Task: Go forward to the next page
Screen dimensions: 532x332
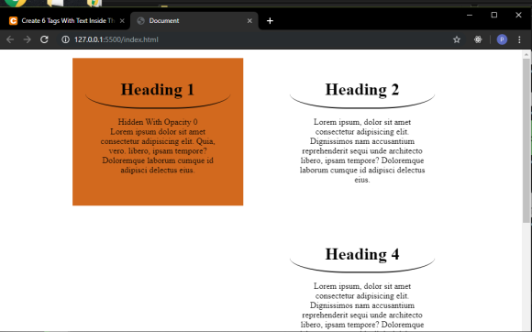Action: [x=28, y=39]
